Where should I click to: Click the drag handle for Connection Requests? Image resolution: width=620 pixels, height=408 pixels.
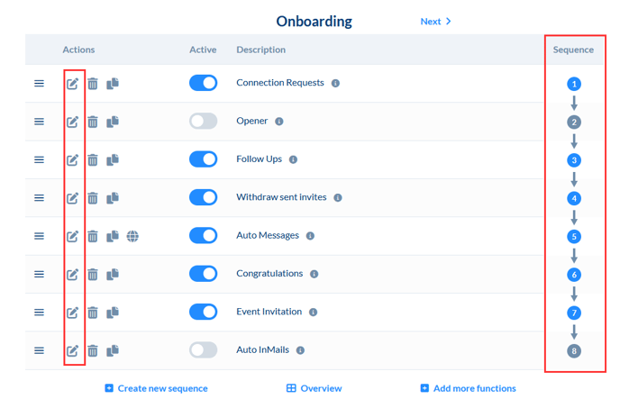click(39, 84)
